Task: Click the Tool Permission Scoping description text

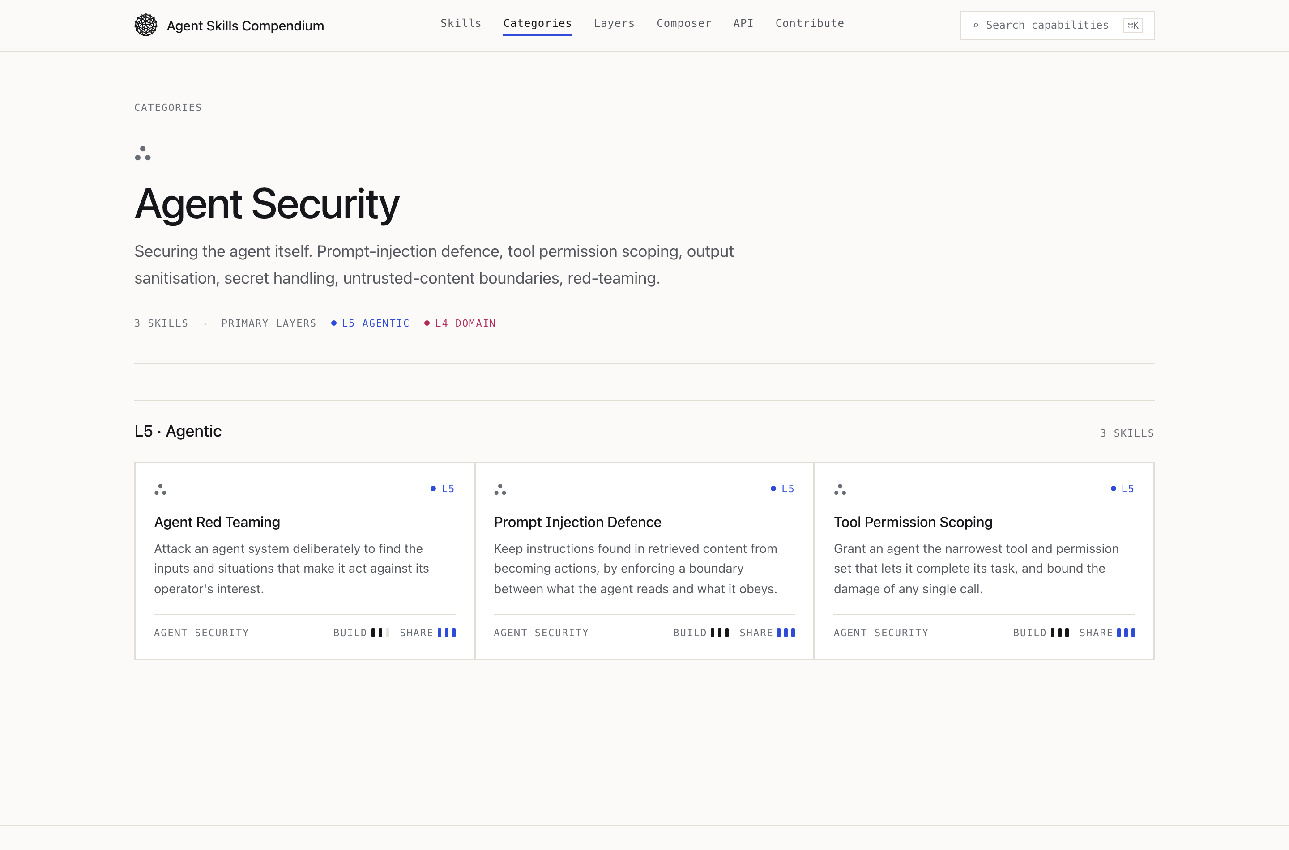Action: 976,569
